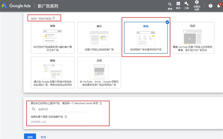Screen dimensions: 223x139
Task: Select the 智能 campaign type card
Action: [x=53, y=72]
